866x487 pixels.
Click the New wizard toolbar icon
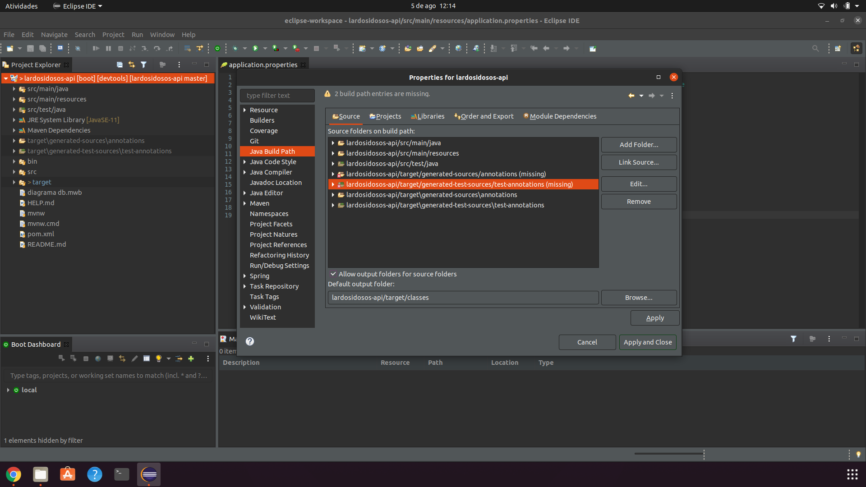coord(10,48)
